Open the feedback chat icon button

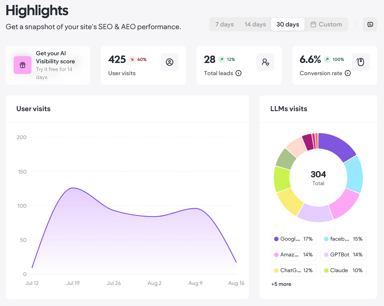point(370,24)
